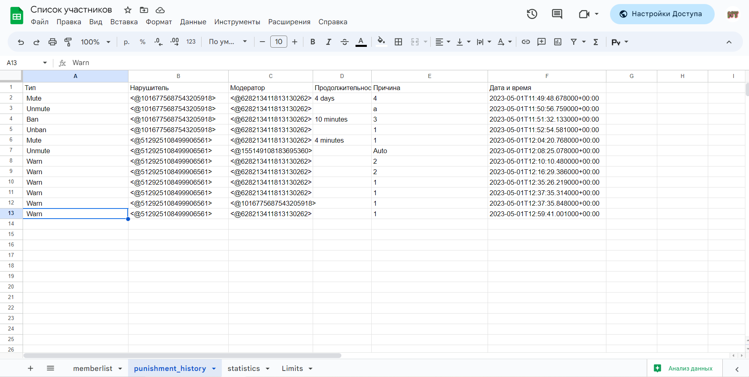Screen dimensions: 749x377
Task: Open the print dialog
Action: pos(53,42)
